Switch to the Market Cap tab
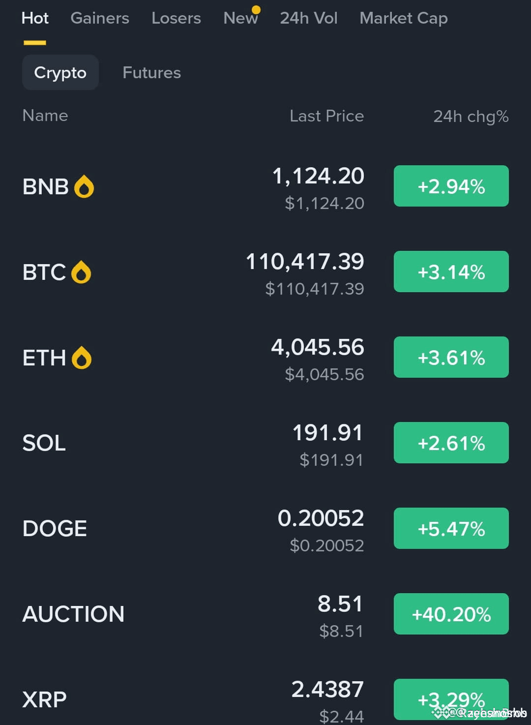The height and width of the screenshot is (725, 531). tap(404, 19)
